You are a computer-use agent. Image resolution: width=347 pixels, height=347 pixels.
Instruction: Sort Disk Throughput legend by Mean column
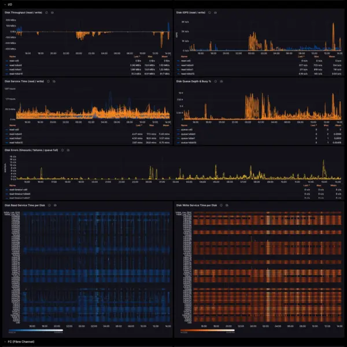[x=165, y=57]
